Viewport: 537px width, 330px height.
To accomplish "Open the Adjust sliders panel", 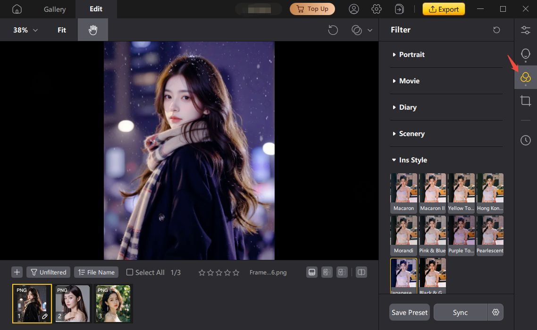I will pos(526,30).
